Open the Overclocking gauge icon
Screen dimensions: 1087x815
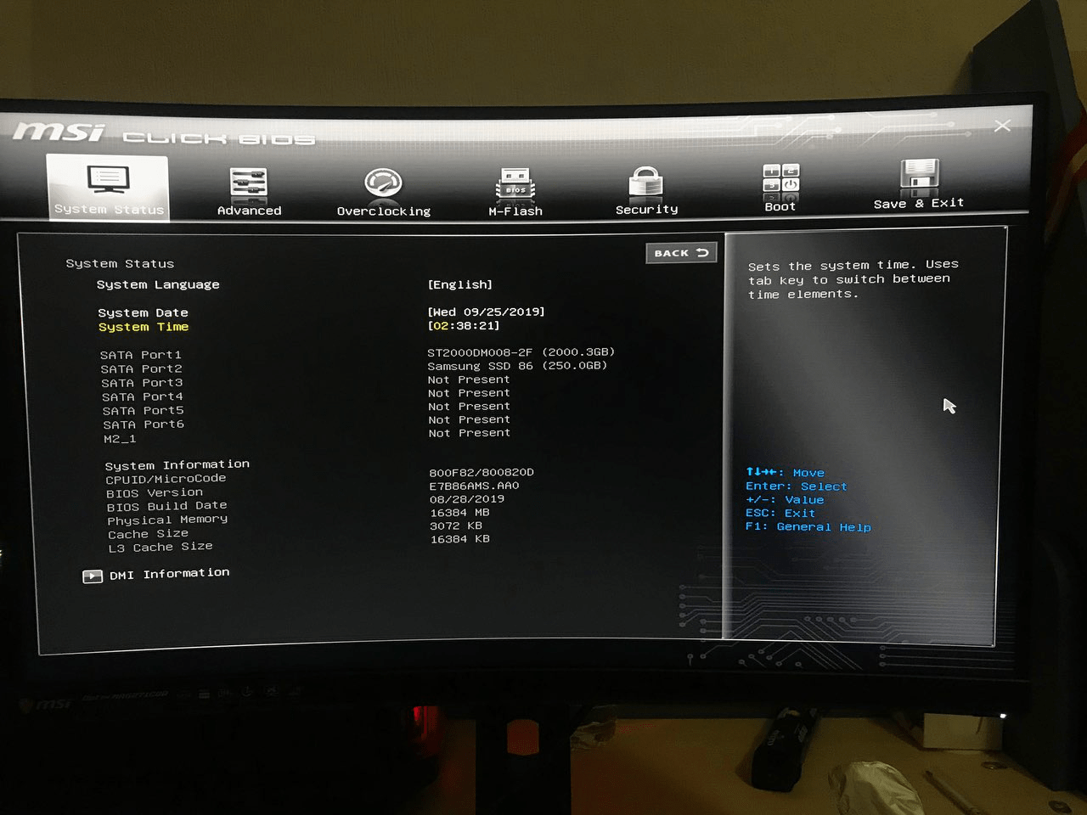[383, 183]
